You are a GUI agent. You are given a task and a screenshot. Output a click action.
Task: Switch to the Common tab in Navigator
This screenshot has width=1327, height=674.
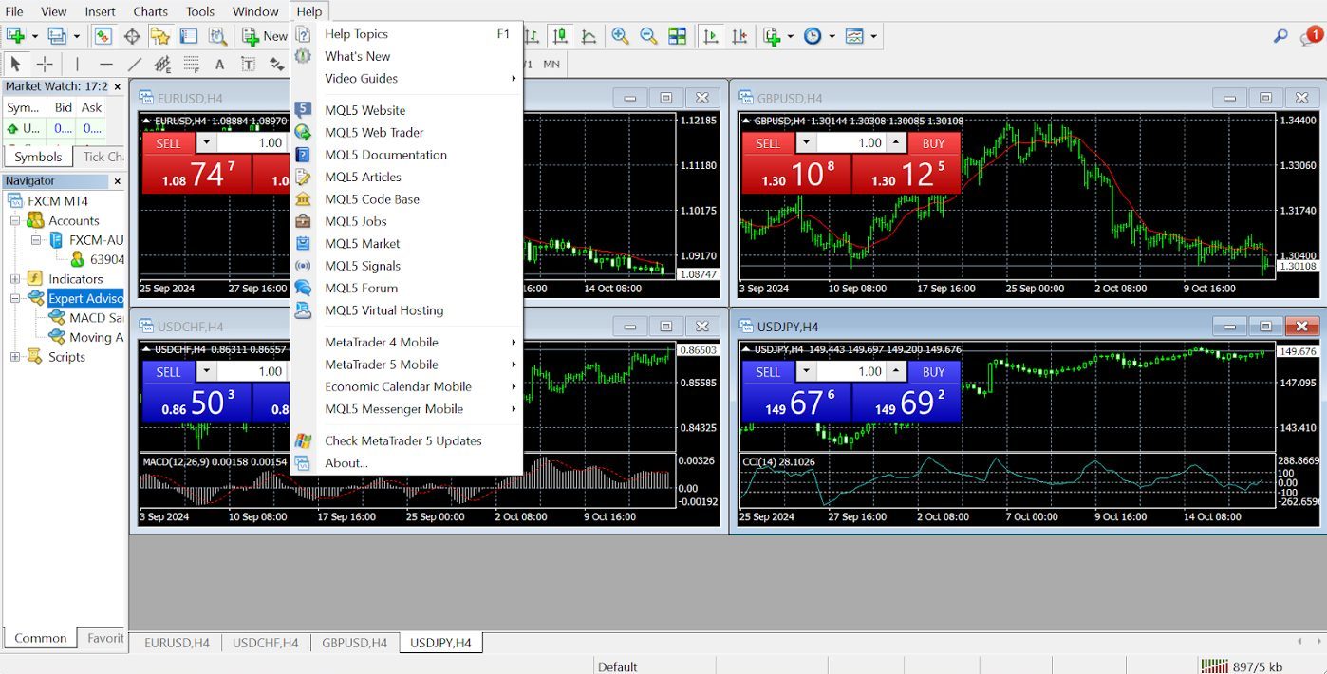coord(41,638)
